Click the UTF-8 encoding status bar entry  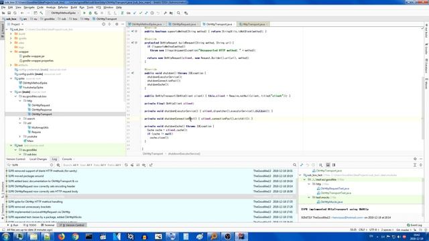(x=373, y=230)
